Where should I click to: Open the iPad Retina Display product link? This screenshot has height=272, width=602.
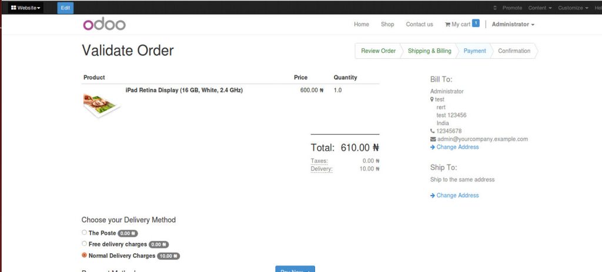(184, 90)
